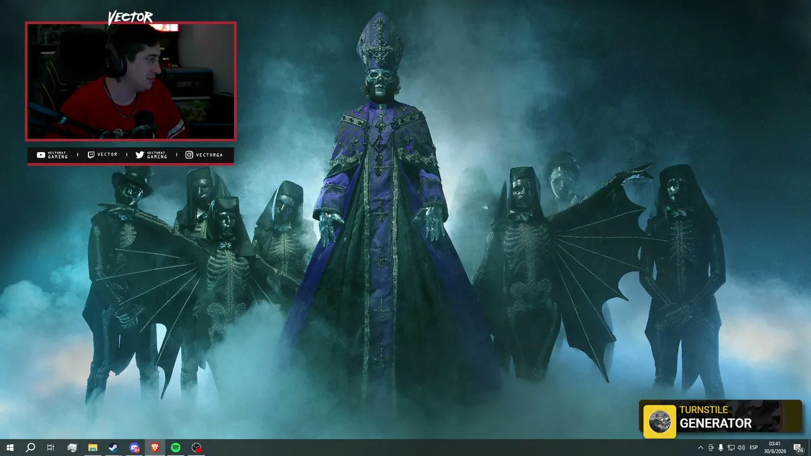This screenshot has height=456, width=811.
Task: Open the volume speaker tray icon
Action: [x=741, y=448]
